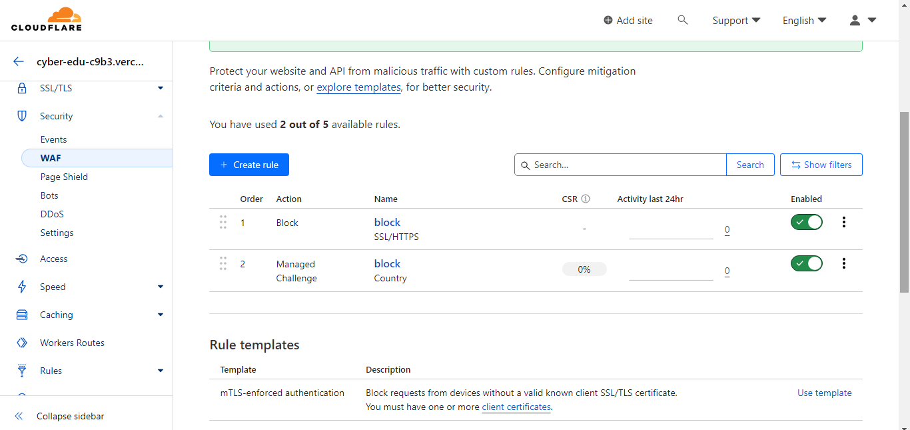Disable the SSL/HTTPS block rule toggle
The image size is (910, 430).
(806, 222)
